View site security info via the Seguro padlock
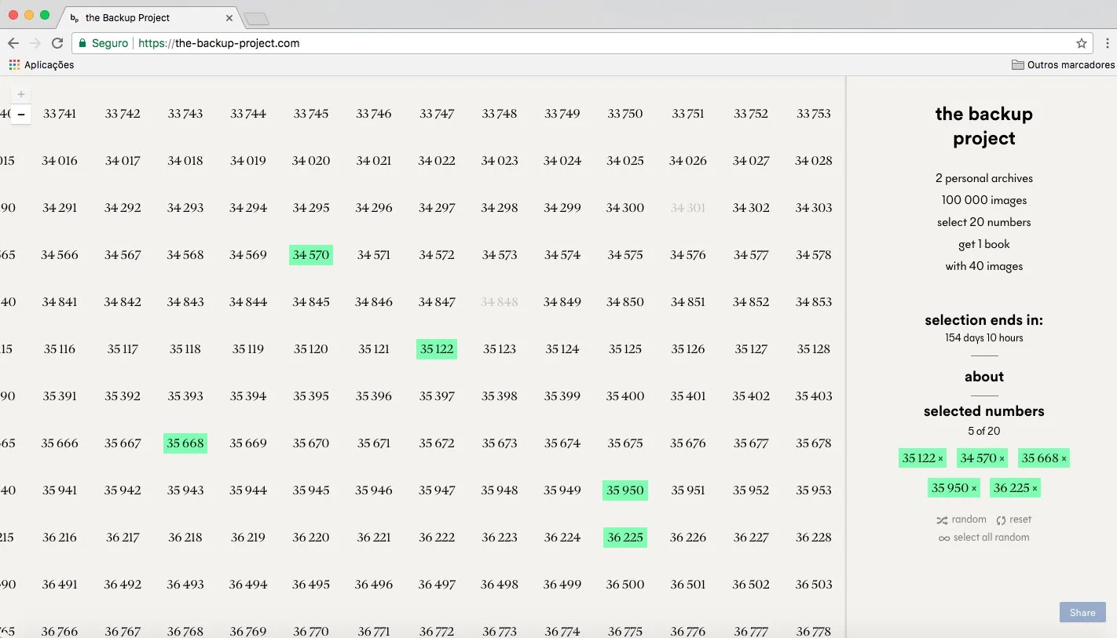 [x=103, y=43]
